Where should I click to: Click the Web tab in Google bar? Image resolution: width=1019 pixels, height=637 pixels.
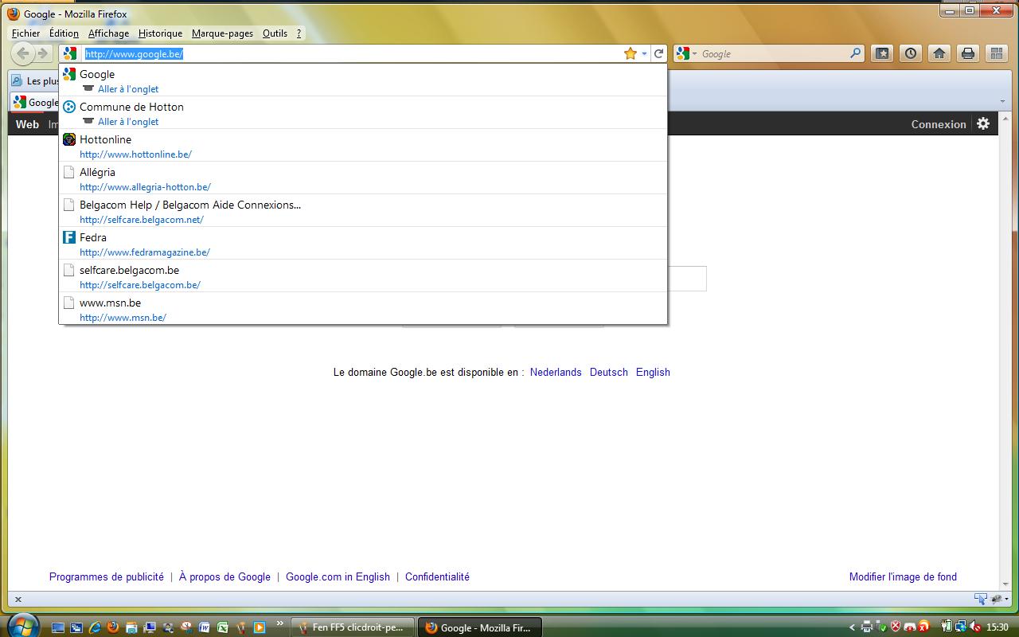[27, 124]
